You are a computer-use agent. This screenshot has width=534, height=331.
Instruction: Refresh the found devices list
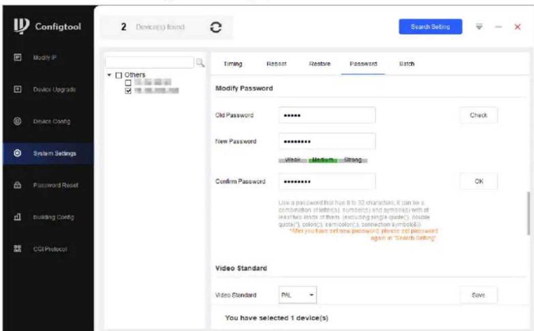tap(216, 27)
